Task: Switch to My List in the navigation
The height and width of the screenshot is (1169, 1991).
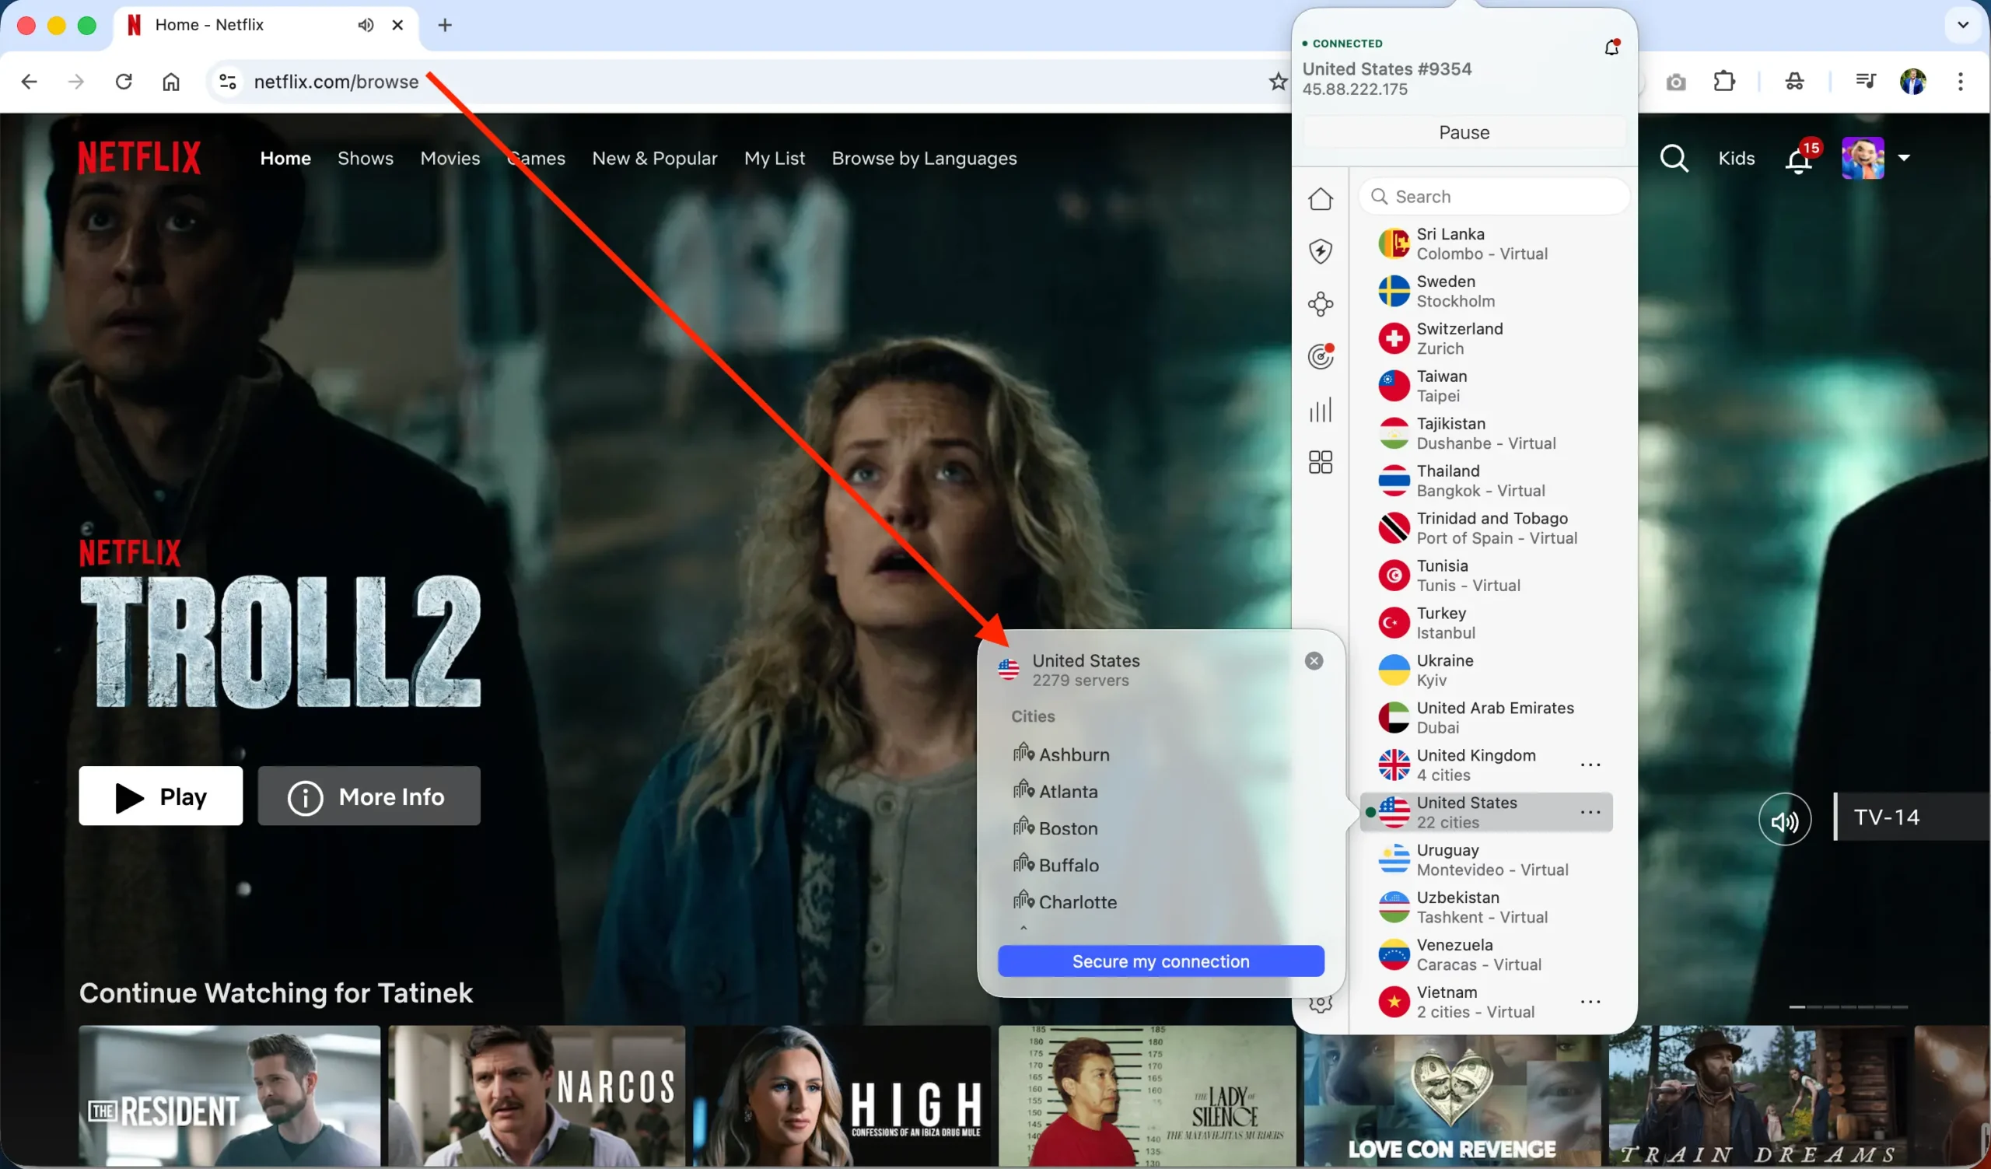Action: point(775,158)
